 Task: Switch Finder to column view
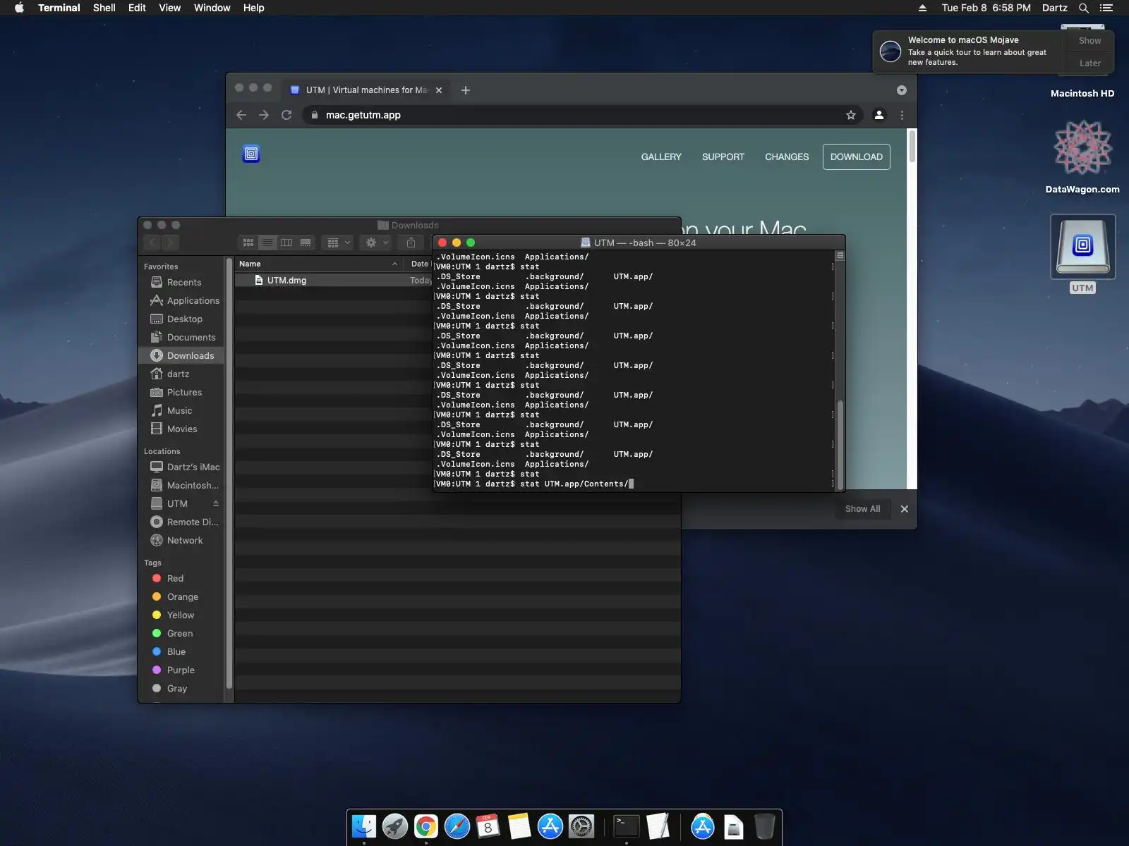pyautogui.click(x=286, y=243)
